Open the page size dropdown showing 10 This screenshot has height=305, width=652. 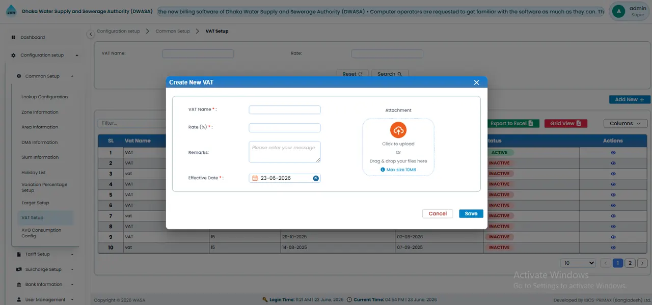pyautogui.click(x=578, y=263)
